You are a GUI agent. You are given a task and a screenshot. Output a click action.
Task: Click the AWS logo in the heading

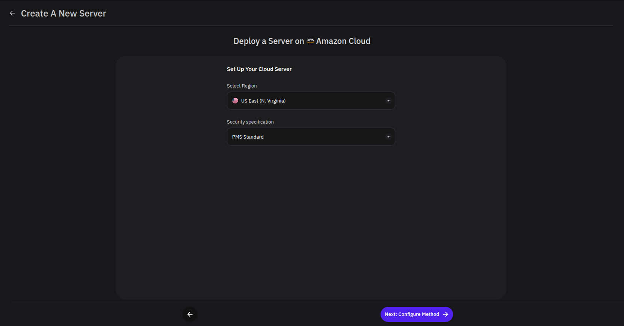click(310, 41)
